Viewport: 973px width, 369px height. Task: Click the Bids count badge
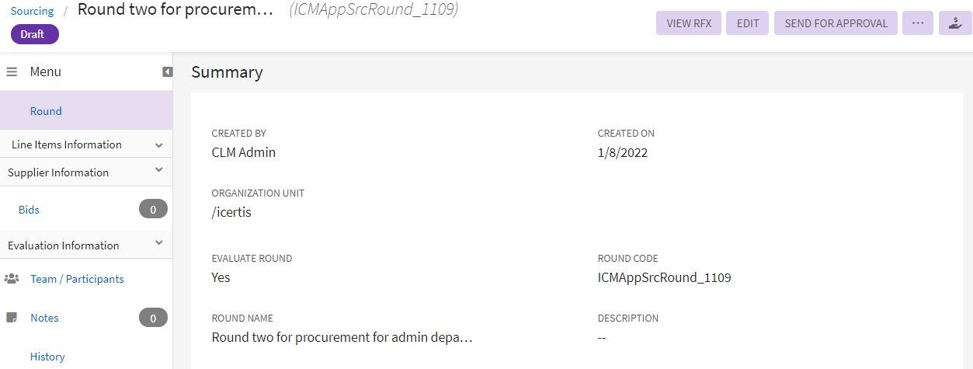click(153, 209)
